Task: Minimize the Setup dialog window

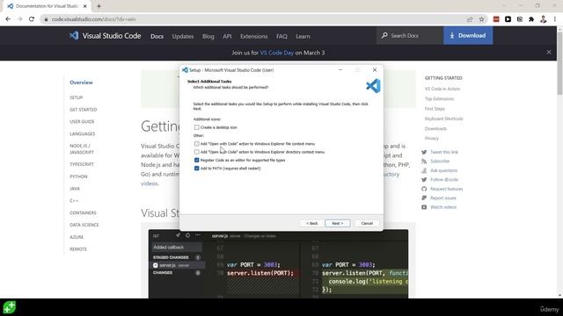Action: (340, 70)
